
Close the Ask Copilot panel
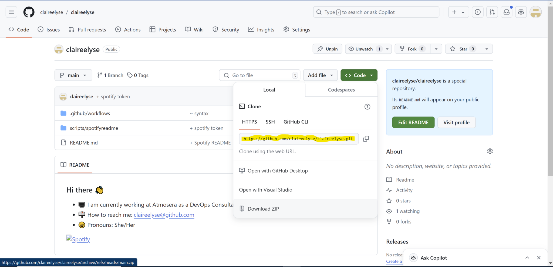pos(539,258)
